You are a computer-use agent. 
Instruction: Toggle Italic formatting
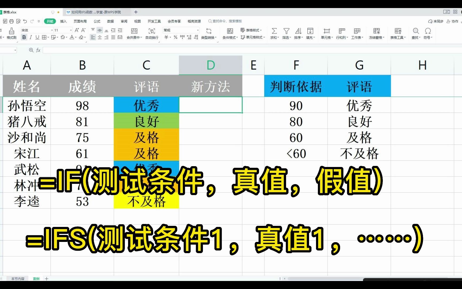[x=31, y=37]
